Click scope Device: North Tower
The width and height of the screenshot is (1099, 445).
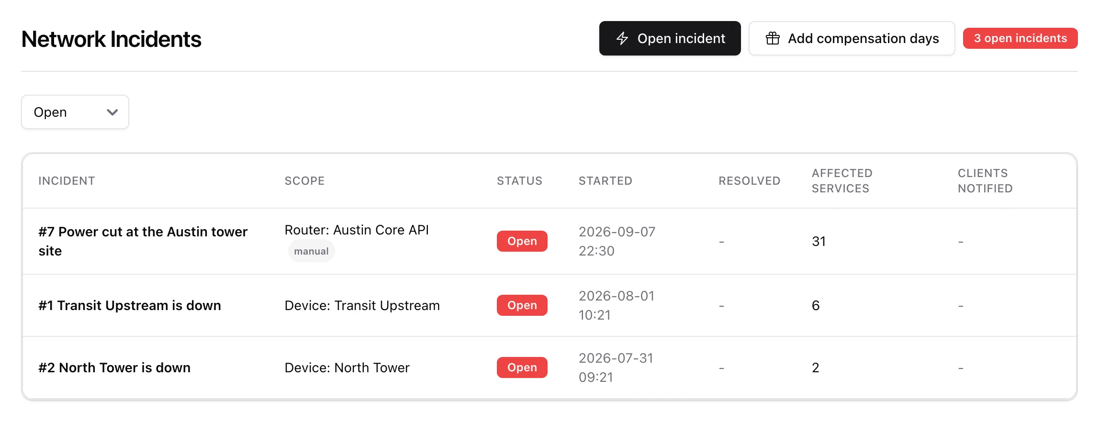pos(347,367)
